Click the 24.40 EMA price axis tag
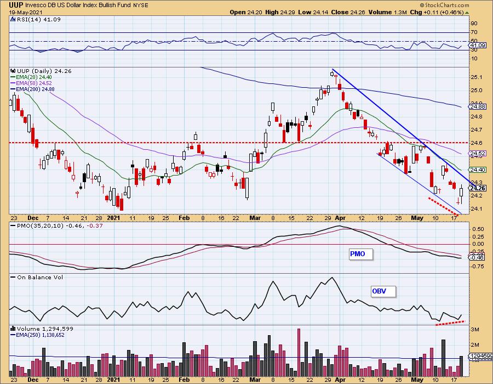Image resolution: width=493 pixels, height=384 pixels. click(477, 170)
